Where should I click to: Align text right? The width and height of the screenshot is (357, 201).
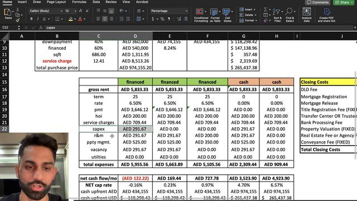(x=112, y=19)
